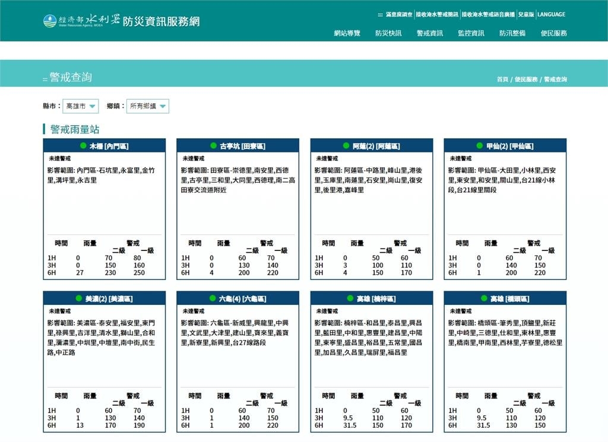Click the 甲仙(2) [甲仙區] card header
The height and width of the screenshot is (442, 608).
(505, 146)
